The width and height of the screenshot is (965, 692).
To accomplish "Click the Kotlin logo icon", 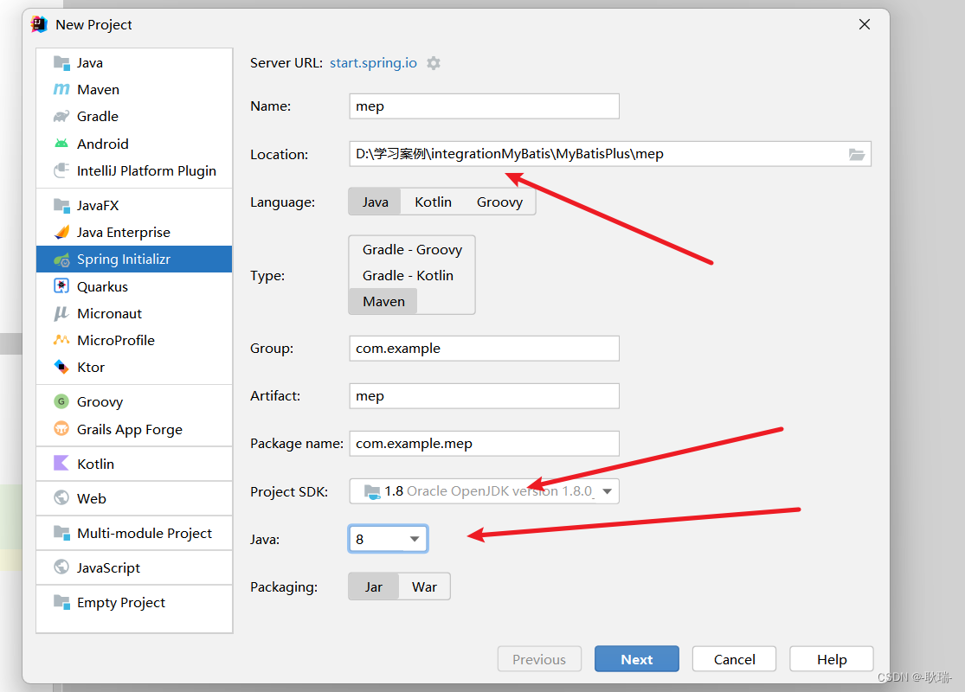I will coord(61,463).
